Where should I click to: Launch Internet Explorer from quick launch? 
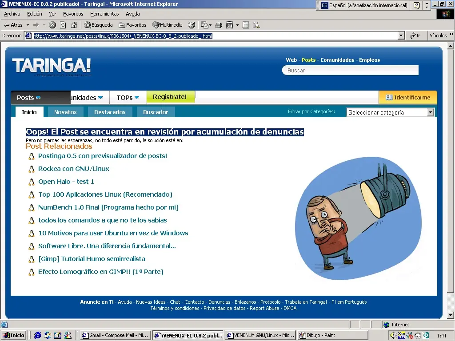tap(37, 335)
